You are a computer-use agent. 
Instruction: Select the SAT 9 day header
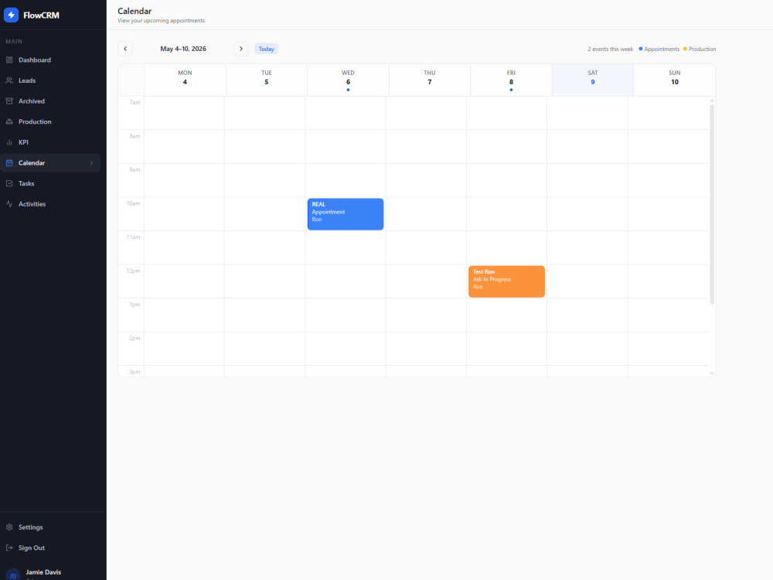tap(593, 80)
